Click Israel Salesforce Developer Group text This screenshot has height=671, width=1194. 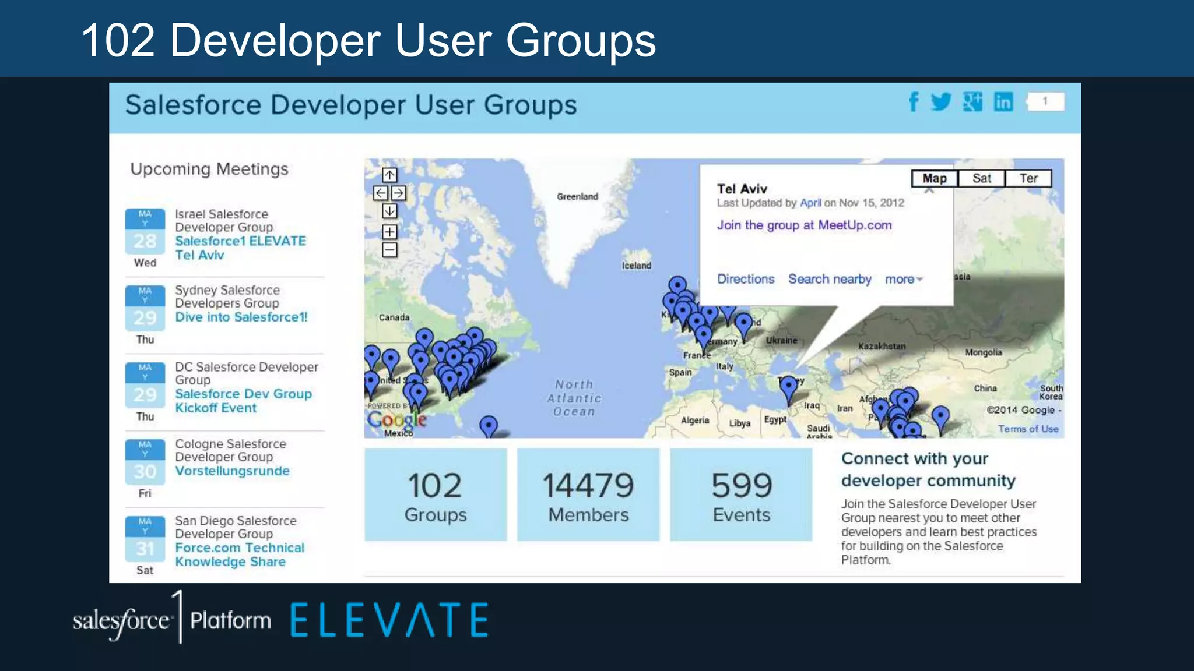coord(224,221)
